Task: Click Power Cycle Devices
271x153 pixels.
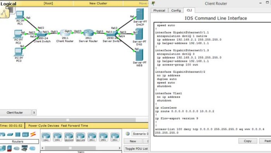Action: click(43, 125)
